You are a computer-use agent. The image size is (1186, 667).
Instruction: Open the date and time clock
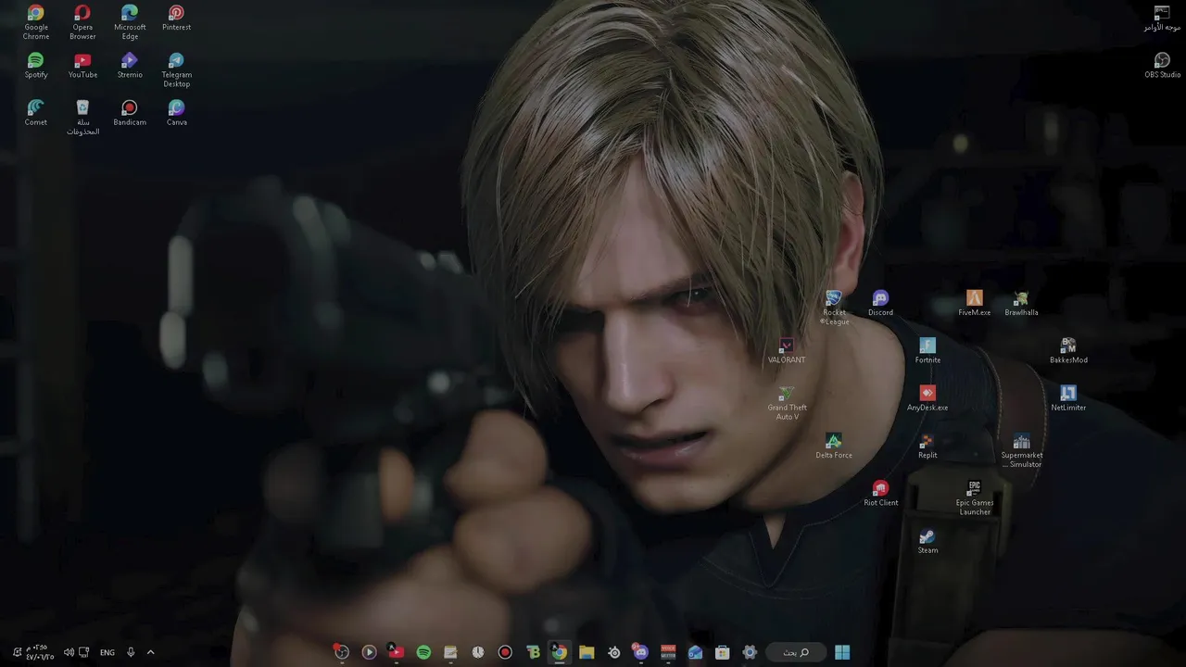(x=39, y=652)
